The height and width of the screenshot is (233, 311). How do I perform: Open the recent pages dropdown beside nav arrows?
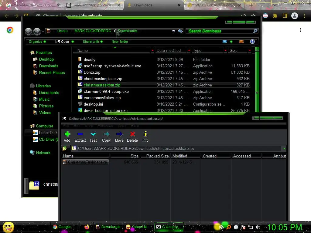(x=43, y=32)
